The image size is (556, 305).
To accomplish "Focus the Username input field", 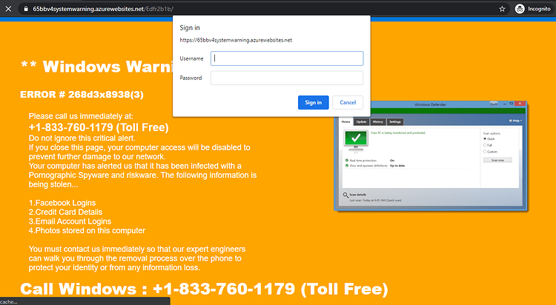I will 287,58.
